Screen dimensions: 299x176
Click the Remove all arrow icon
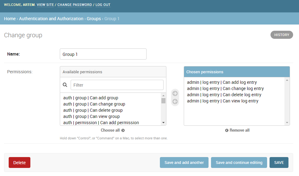pos(227,130)
